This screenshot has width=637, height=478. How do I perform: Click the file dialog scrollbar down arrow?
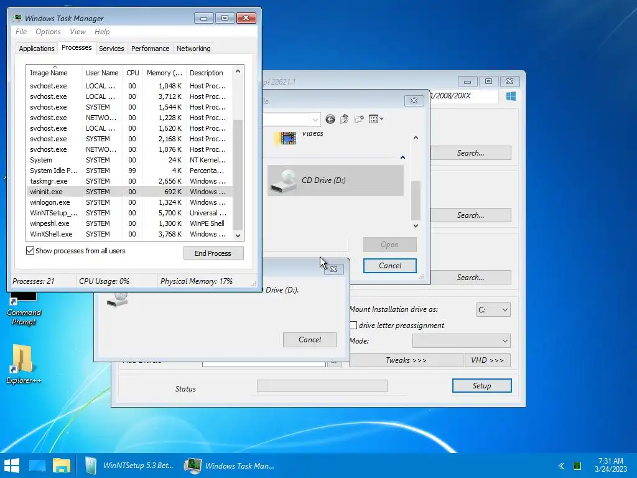pos(416,225)
